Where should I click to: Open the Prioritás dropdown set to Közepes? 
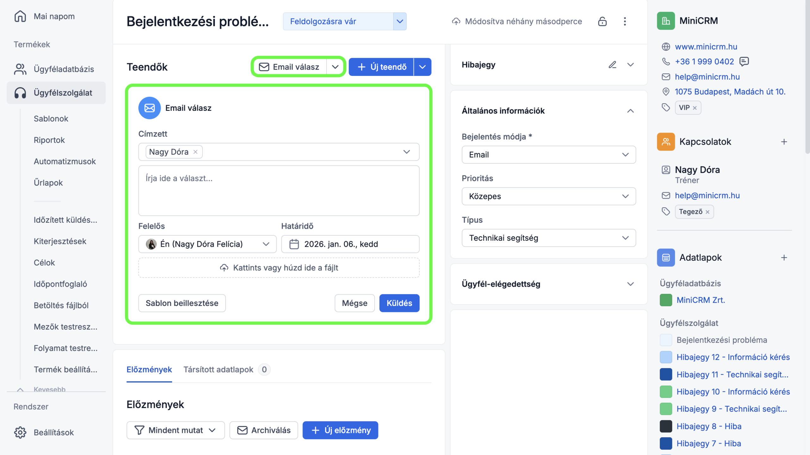(548, 196)
